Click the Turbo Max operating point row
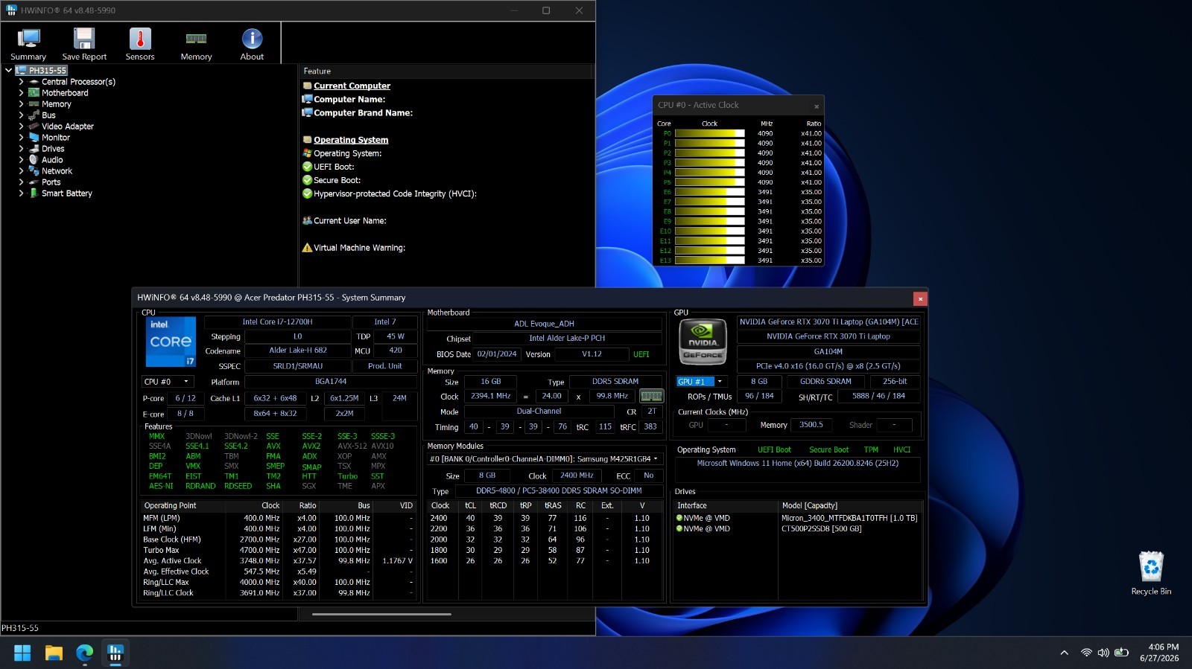Screen dimensions: 1192x669 (278, 551)
